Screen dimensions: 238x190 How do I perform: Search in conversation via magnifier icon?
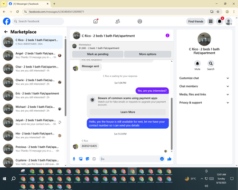click(211, 64)
